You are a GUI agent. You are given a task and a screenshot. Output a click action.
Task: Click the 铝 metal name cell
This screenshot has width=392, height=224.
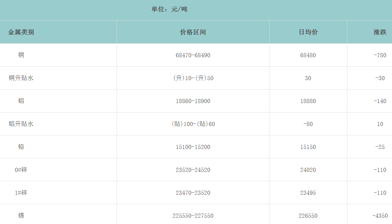(21, 101)
